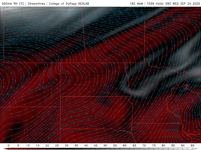Screen dimensions: 201x150
Task: Click the 'Streamlines' label in header
Action: [36, 3]
